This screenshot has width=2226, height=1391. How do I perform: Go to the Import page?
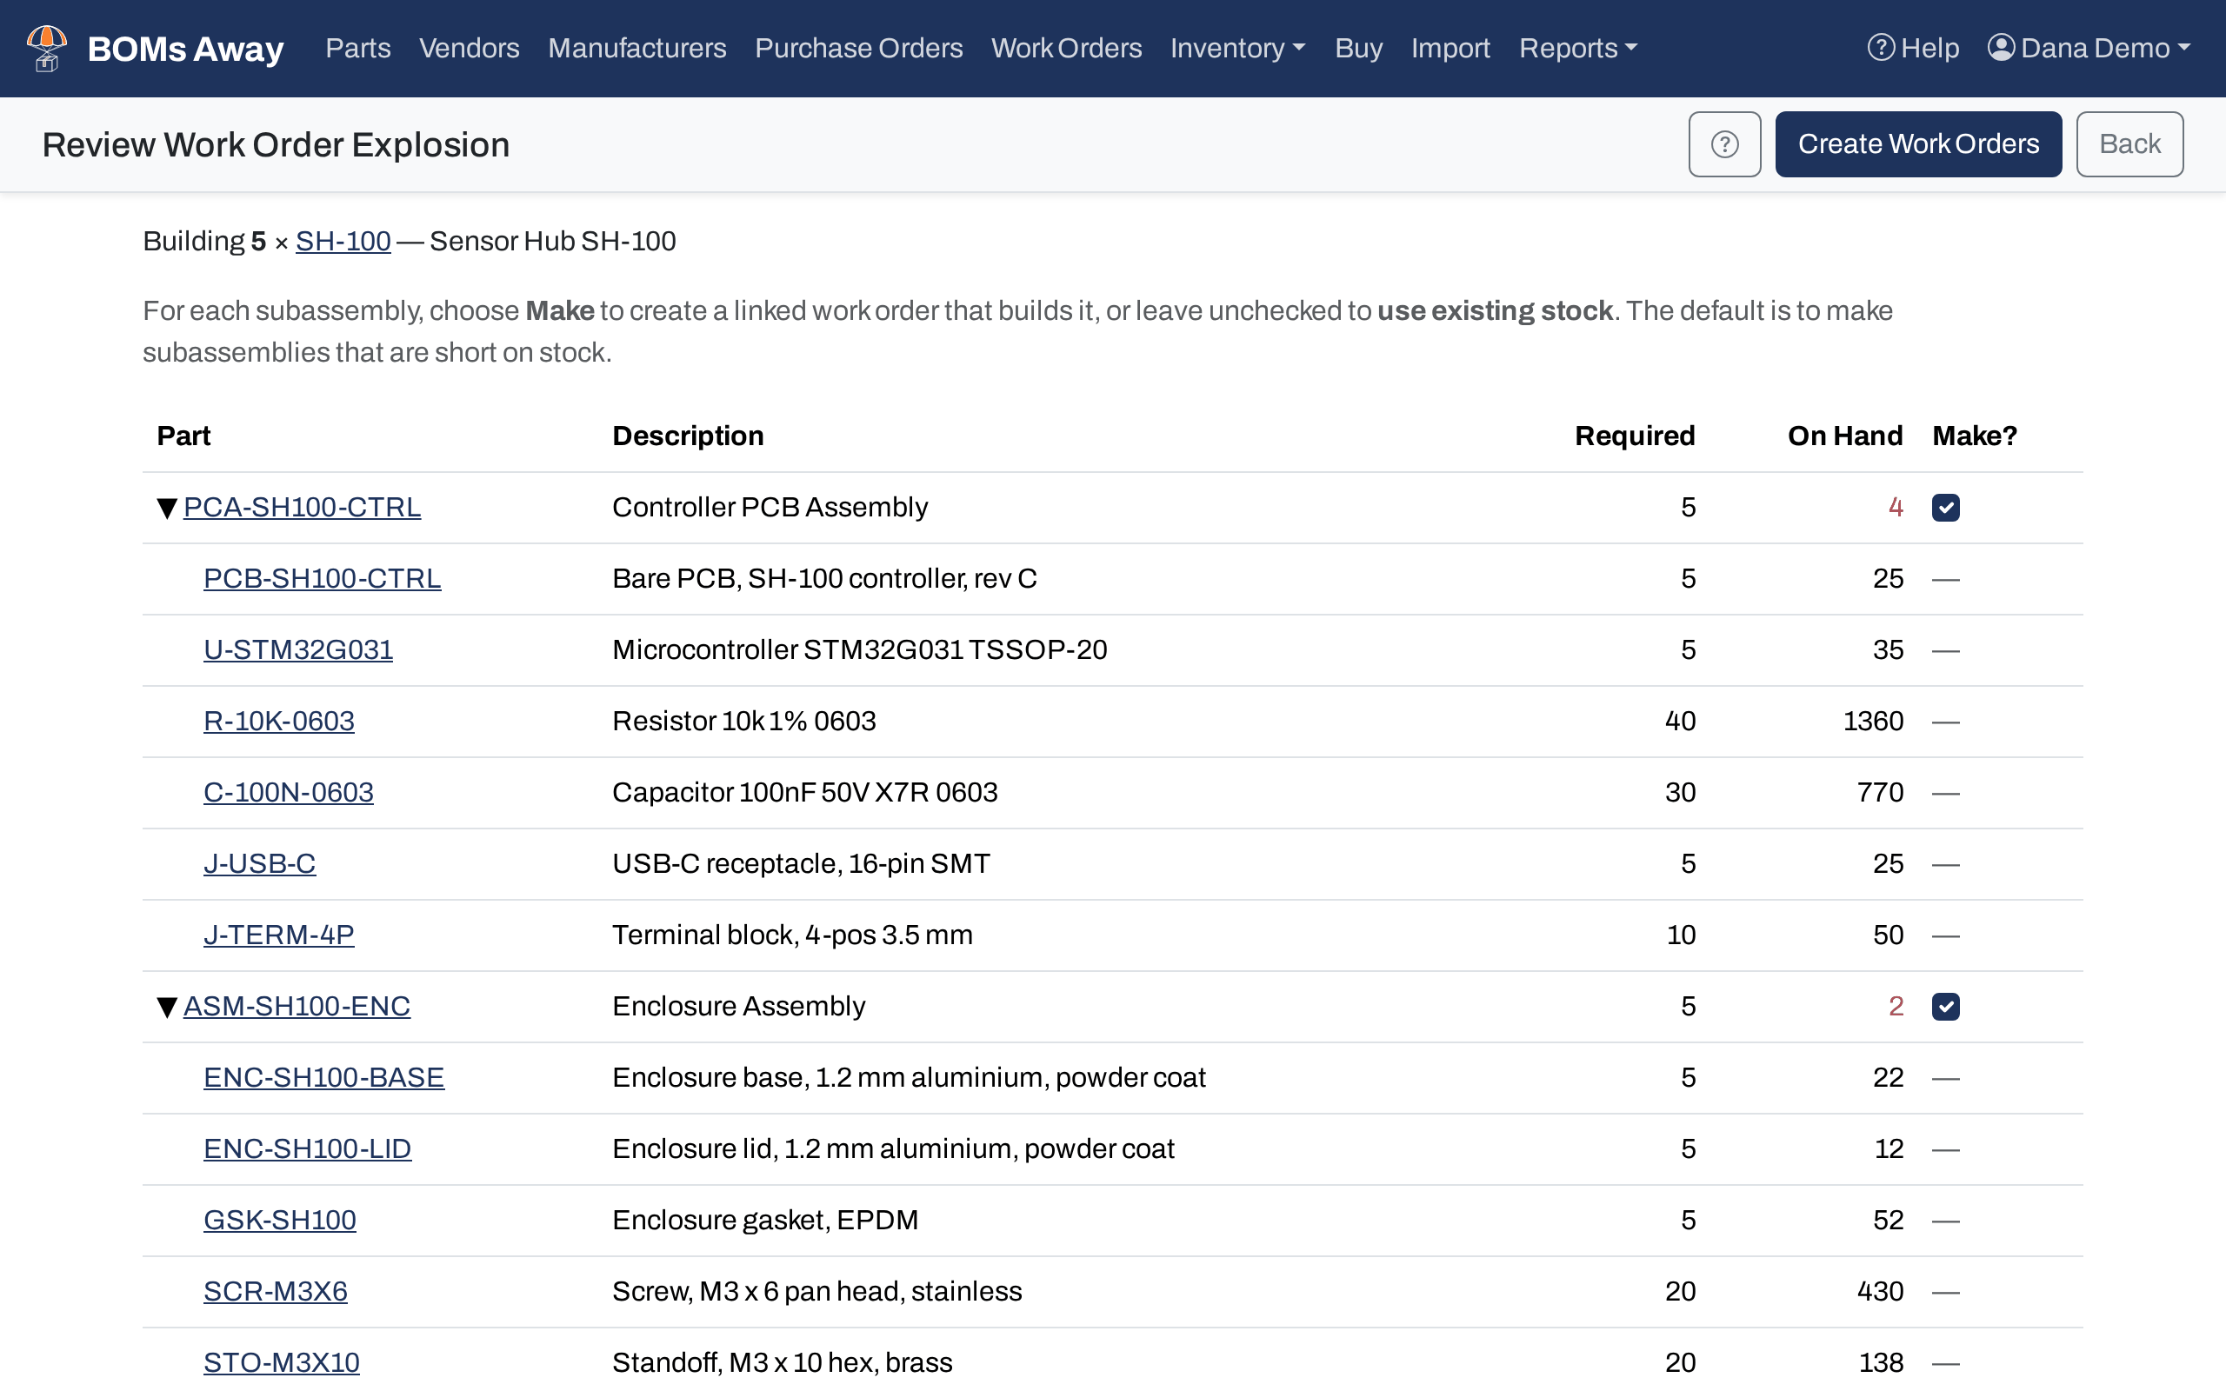[1450, 48]
